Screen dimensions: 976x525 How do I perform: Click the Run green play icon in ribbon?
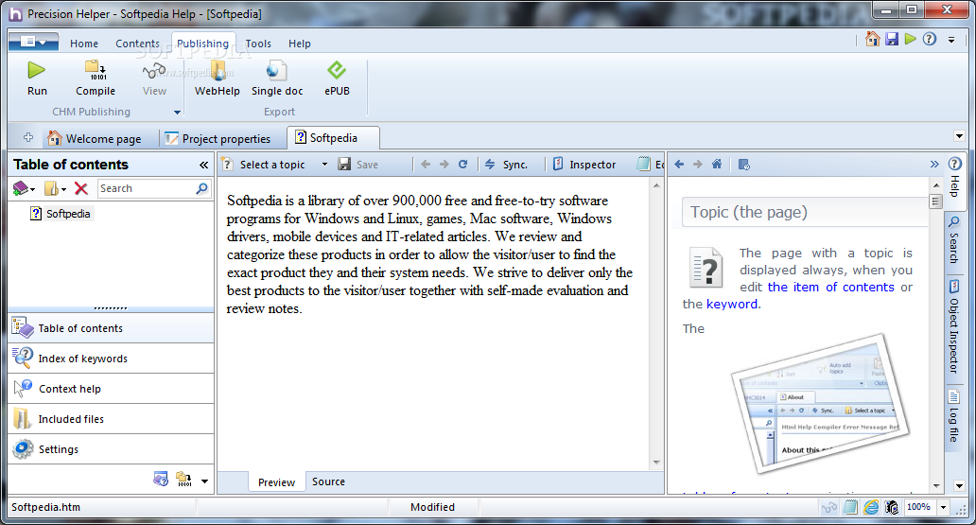pyautogui.click(x=37, y=70)
